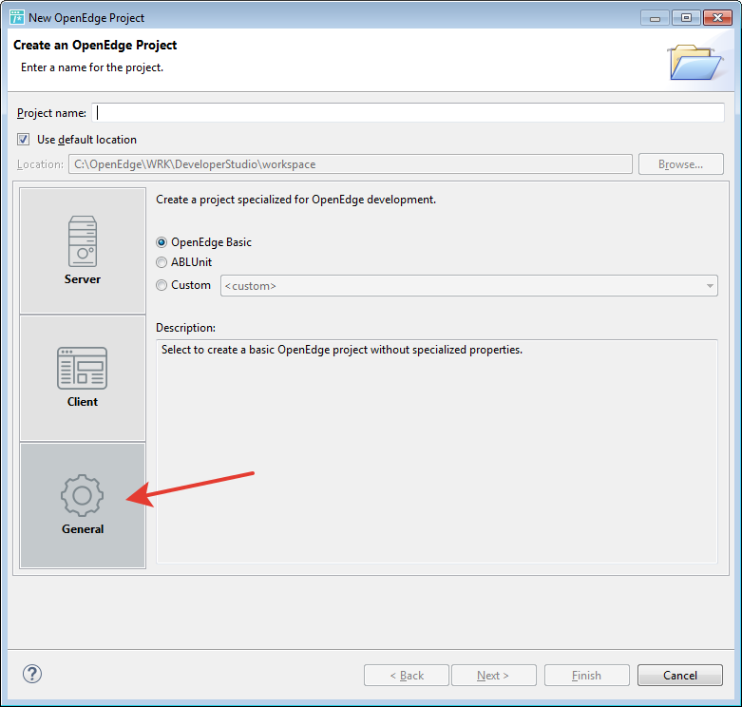Open the <custom> project type dropdown
The height and width of the screenshot is (707, 742).
click(469, 286)
